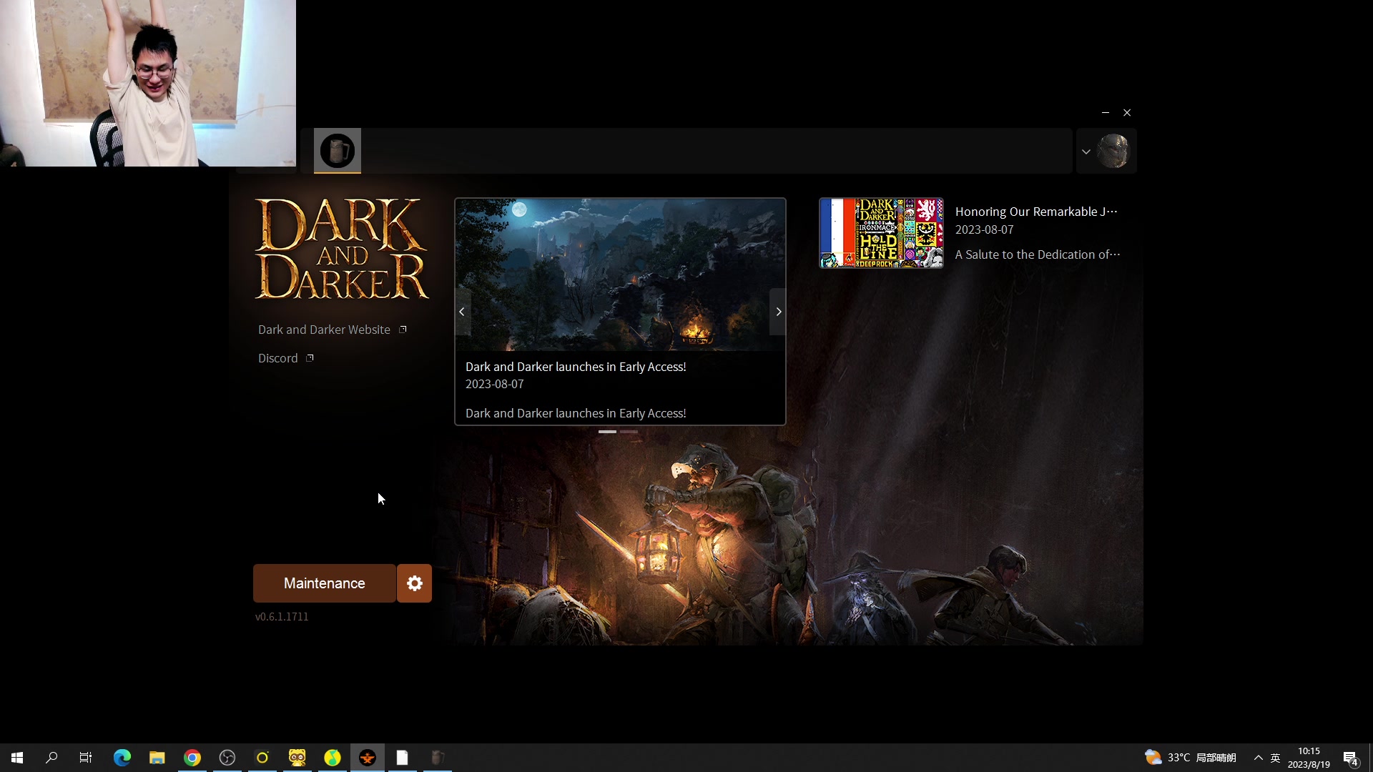The height and width of the screenshot is (772, 1373).
Task: Click the Honoring Our Remarkable headline
Action: tap(1035, 212)
